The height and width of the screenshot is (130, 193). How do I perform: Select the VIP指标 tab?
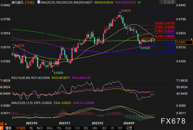coord(21,128)
